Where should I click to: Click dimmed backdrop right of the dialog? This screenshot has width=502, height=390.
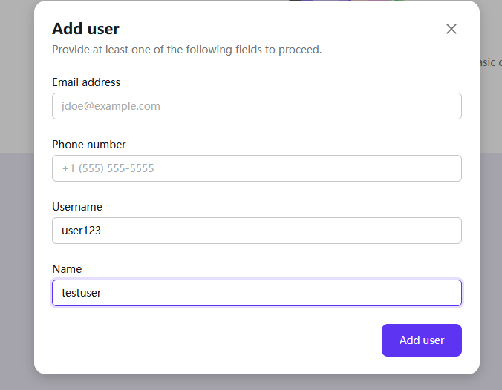click(x=491, y=222)
